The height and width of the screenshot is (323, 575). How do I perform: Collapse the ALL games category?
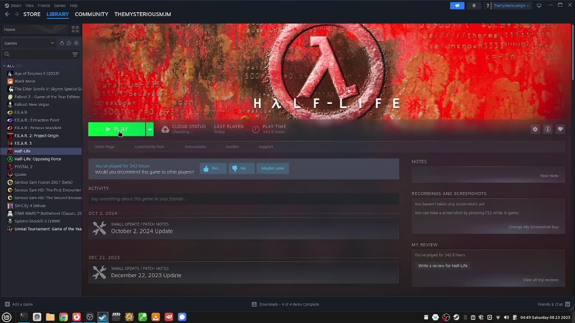tap(4, 66)
